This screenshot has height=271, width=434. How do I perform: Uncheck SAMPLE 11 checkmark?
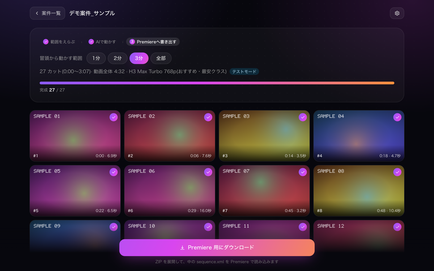(303, 227)
